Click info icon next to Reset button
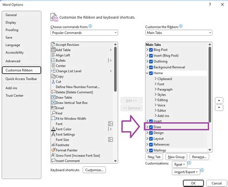228x187 pixels. pyautogui.click(x=189, y=163)
